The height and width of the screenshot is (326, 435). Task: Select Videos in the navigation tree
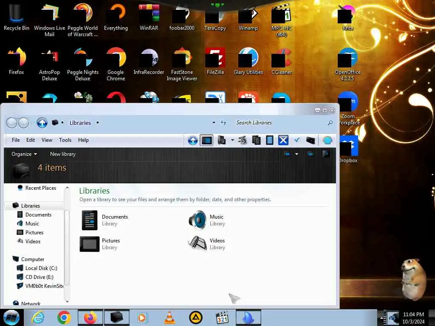click(33, 241)
